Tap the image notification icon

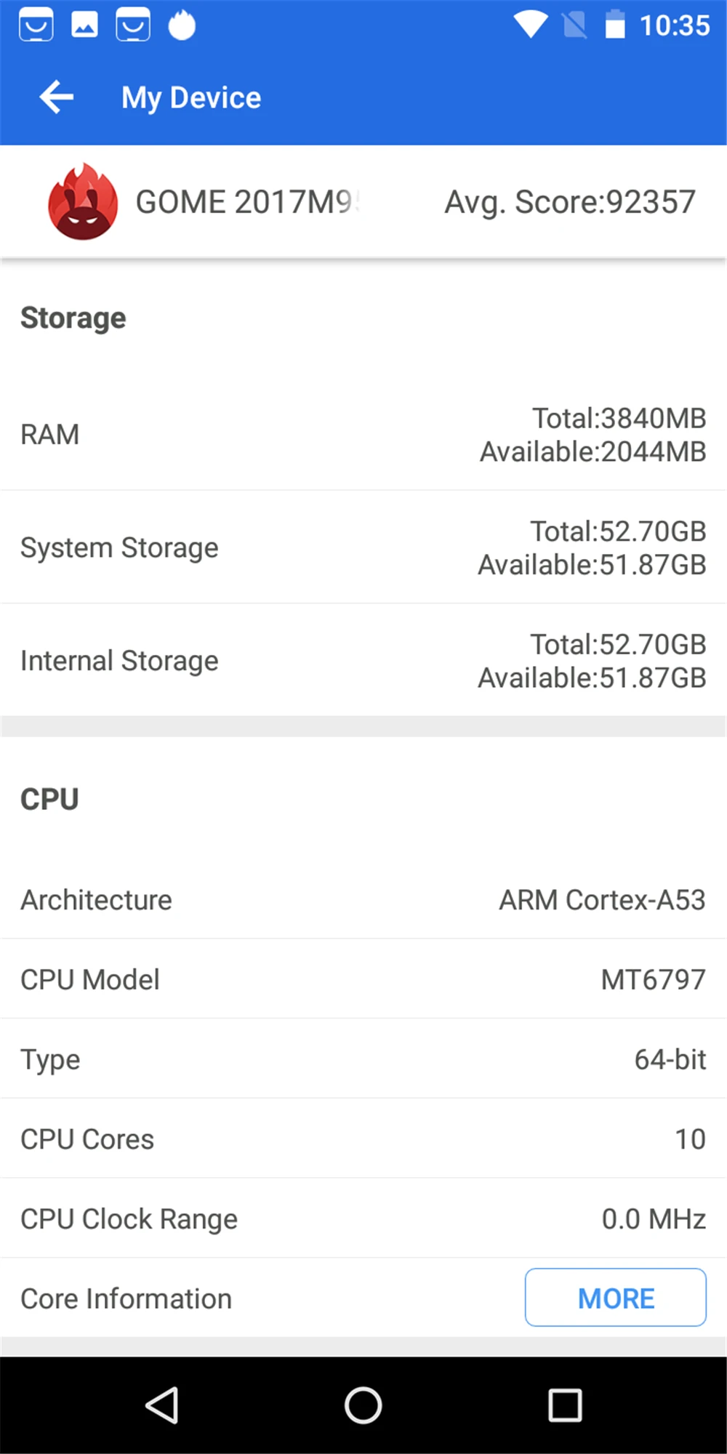tap(84, 25)
